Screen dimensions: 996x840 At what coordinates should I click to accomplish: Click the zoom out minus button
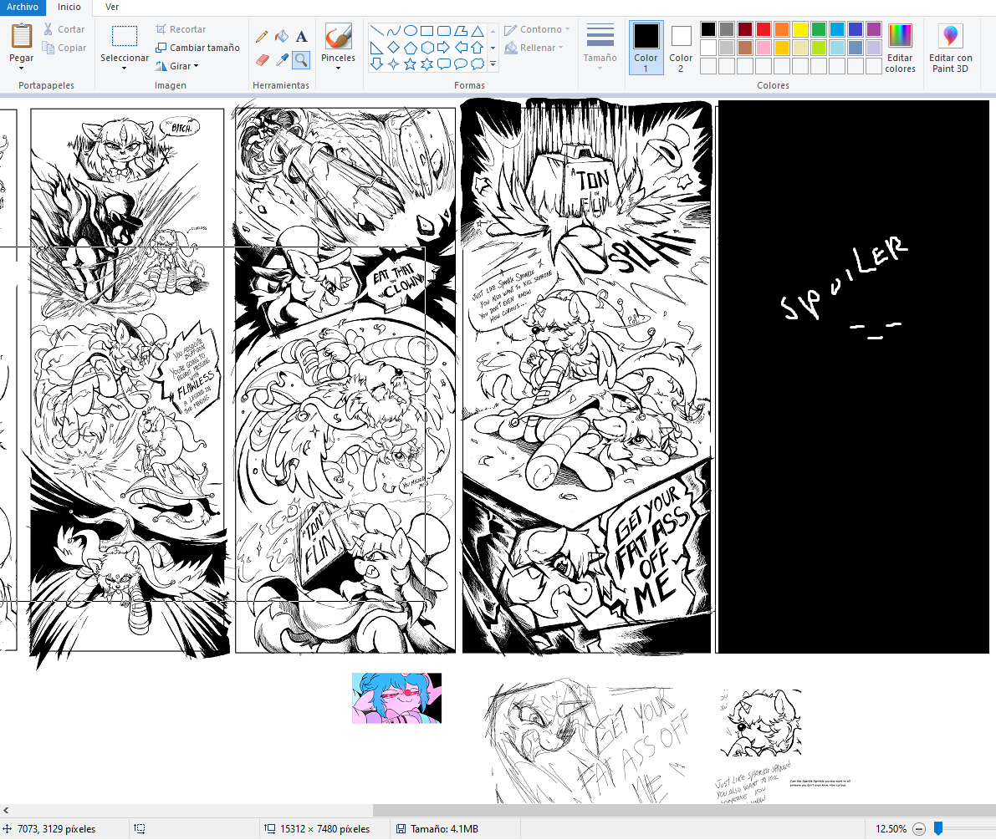pos(919,828)
